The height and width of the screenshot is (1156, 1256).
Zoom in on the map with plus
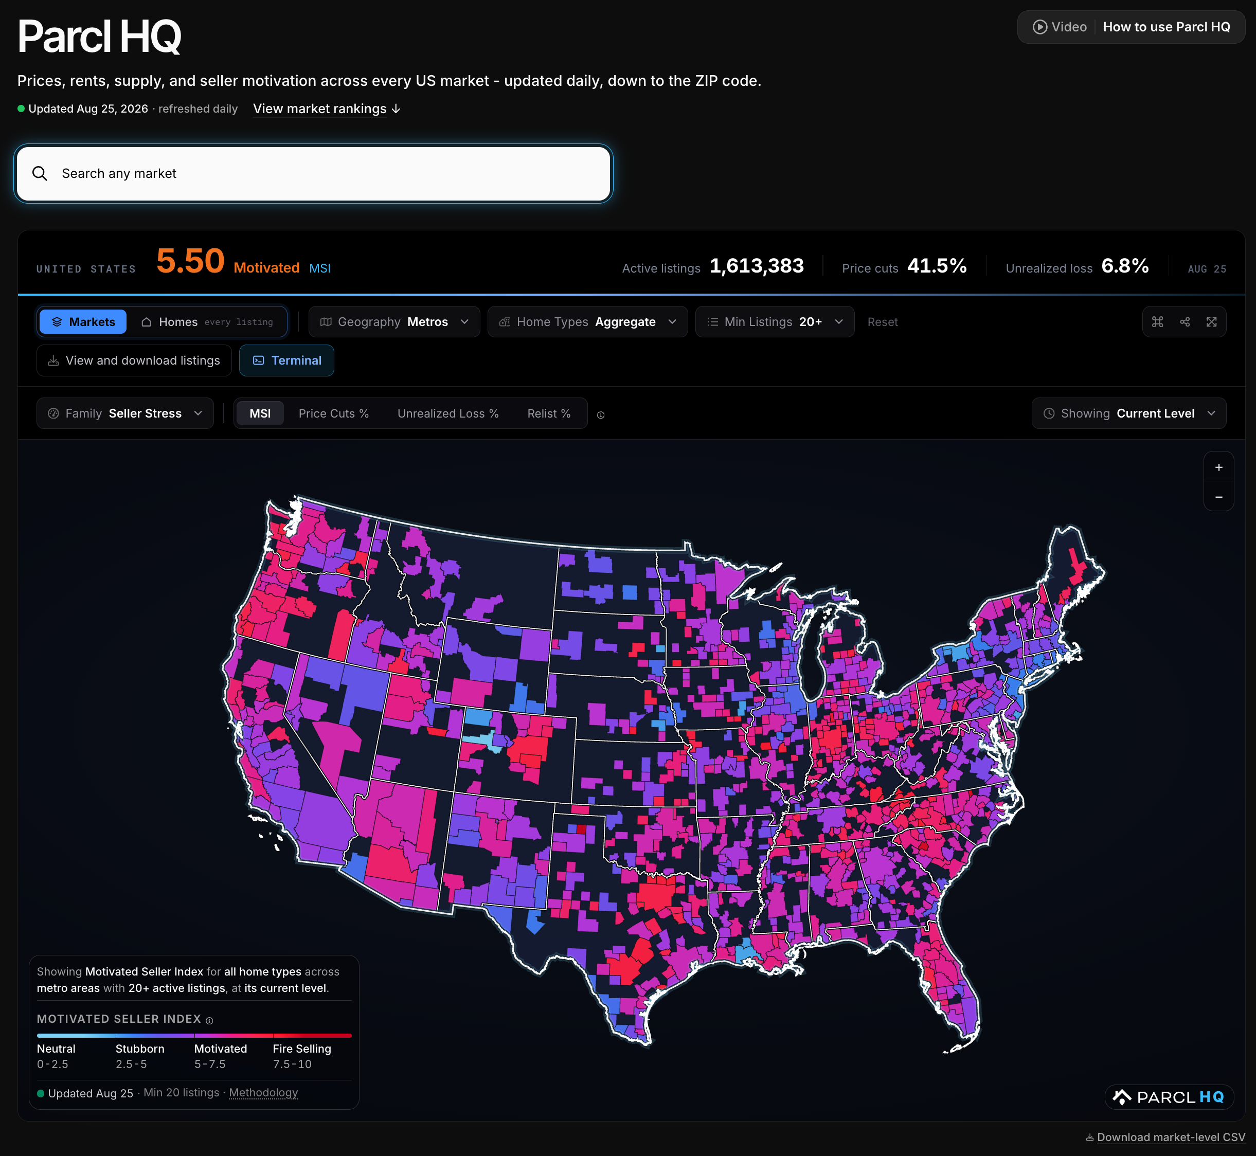coord(1218,467)
